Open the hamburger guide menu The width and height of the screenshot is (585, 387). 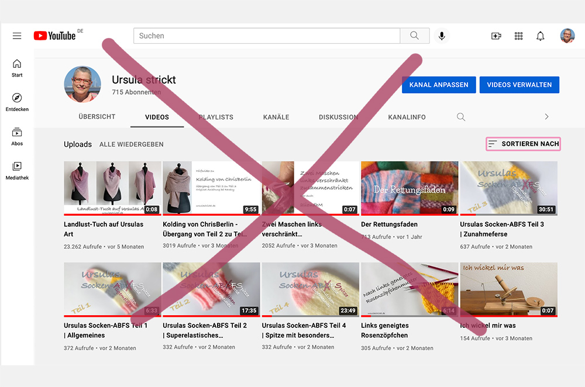click(x=17, y=36)
